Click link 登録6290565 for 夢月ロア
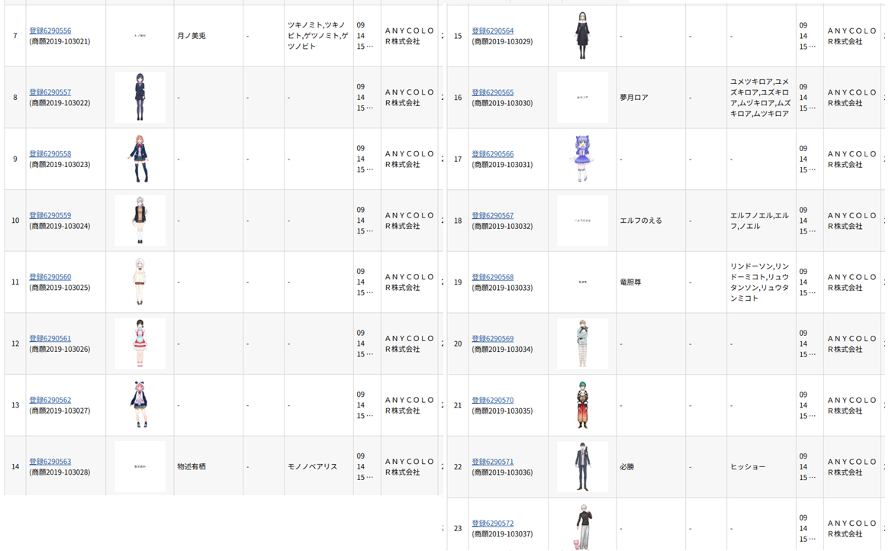 (492, 92)
